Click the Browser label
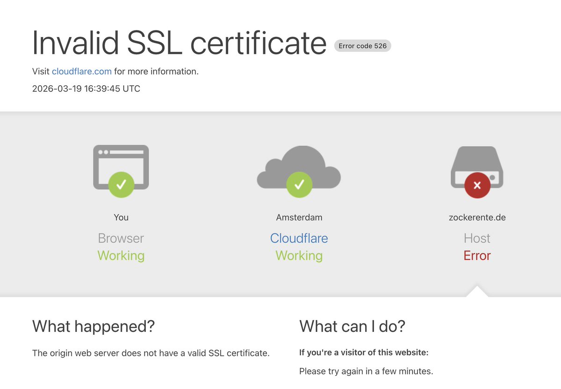 click(121, 238)
